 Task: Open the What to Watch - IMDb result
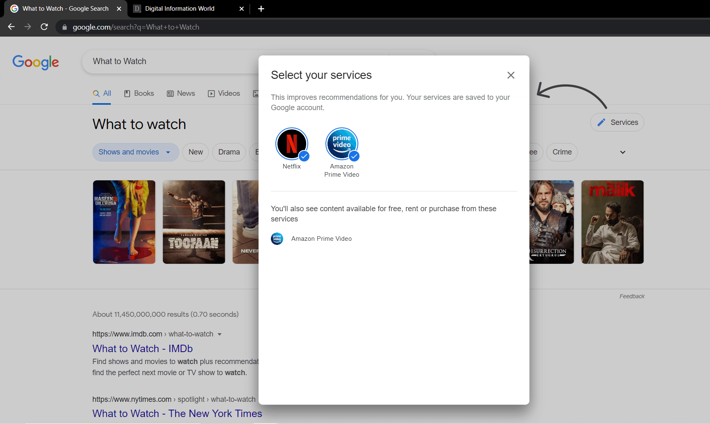142,348
